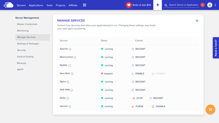Restart the MySQL service
The image size is (219, 123).
tap(139, 65)
